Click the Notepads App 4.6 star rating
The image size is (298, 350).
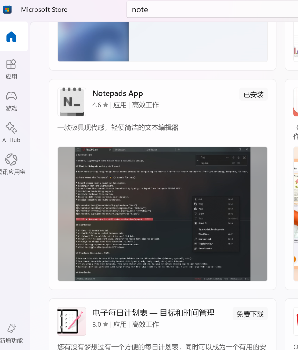(100, 105)
